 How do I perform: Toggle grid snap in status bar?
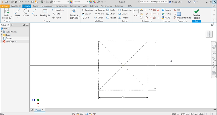click(x=74, y=114)
